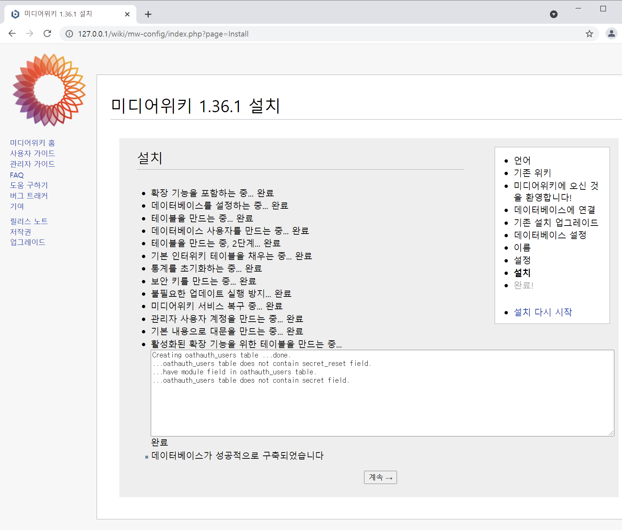Click the 미디어위키에 오신 것을 환영합니다! step
The width and height of the screenshot is (622, 530).
click(556, 192)
